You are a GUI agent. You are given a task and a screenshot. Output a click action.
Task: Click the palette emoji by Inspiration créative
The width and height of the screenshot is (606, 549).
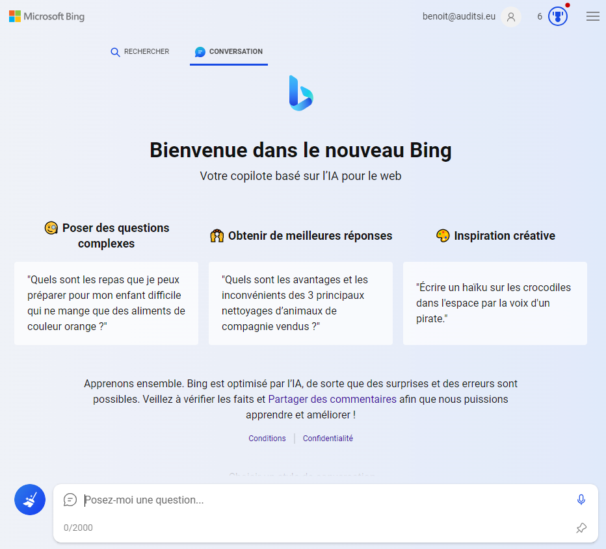point(443,235)
